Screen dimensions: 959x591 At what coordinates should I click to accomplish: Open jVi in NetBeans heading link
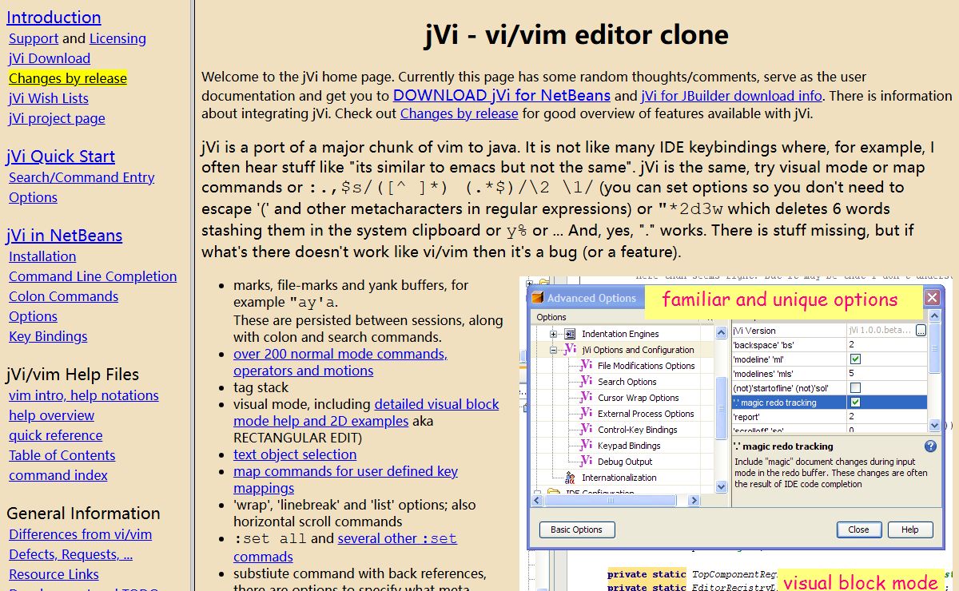[65, 236]
